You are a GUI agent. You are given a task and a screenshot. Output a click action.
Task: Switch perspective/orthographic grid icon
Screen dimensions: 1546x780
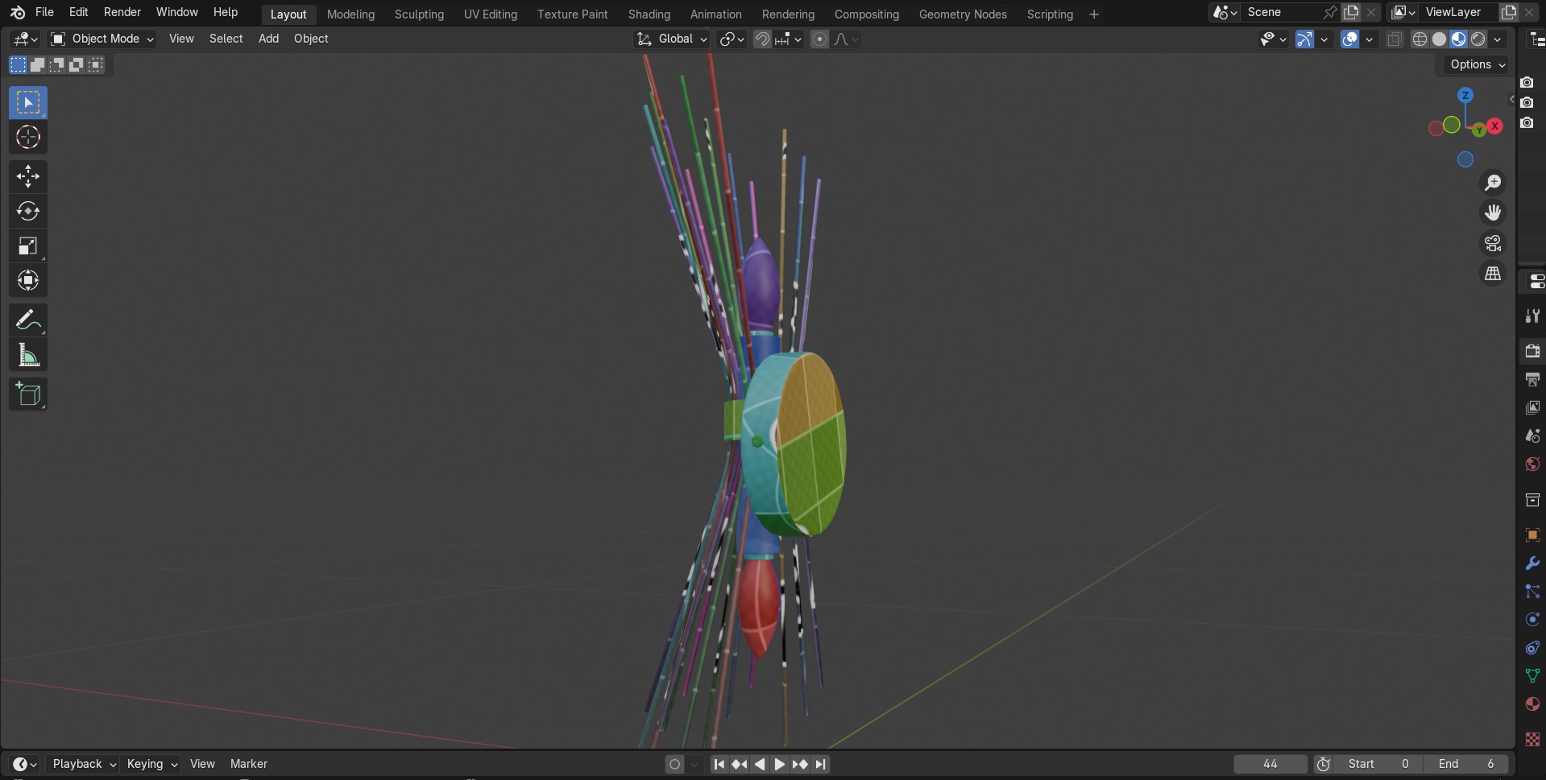pos(1493,274)
